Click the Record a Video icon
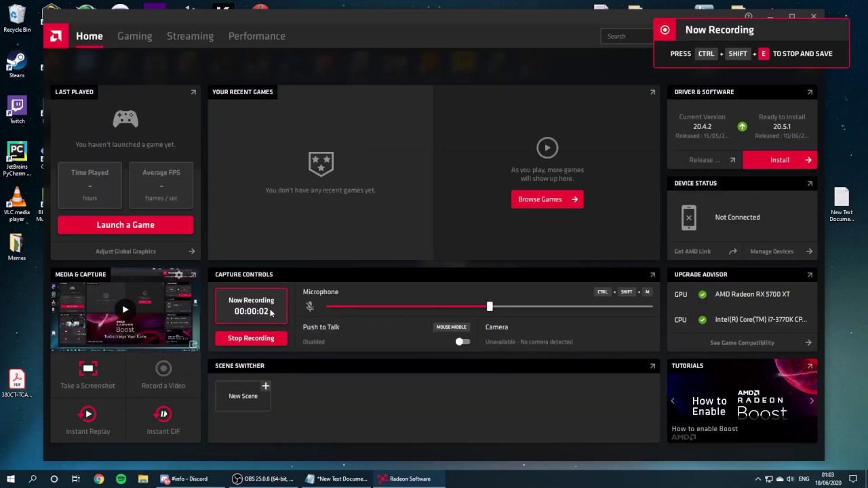Image resolution: width=868 pixels, height=488 pixels. (x=163, y=369)
